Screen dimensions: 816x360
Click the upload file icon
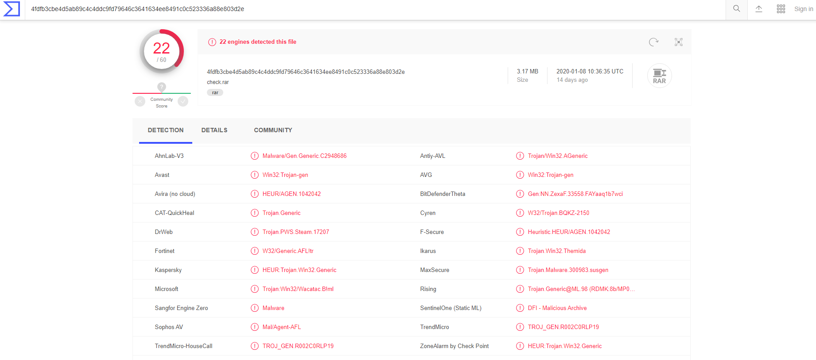click(758, 9)
